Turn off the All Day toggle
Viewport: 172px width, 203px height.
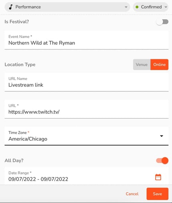point(162,161)
